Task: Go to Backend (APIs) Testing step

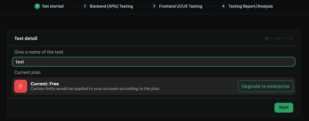Action: 111,6
